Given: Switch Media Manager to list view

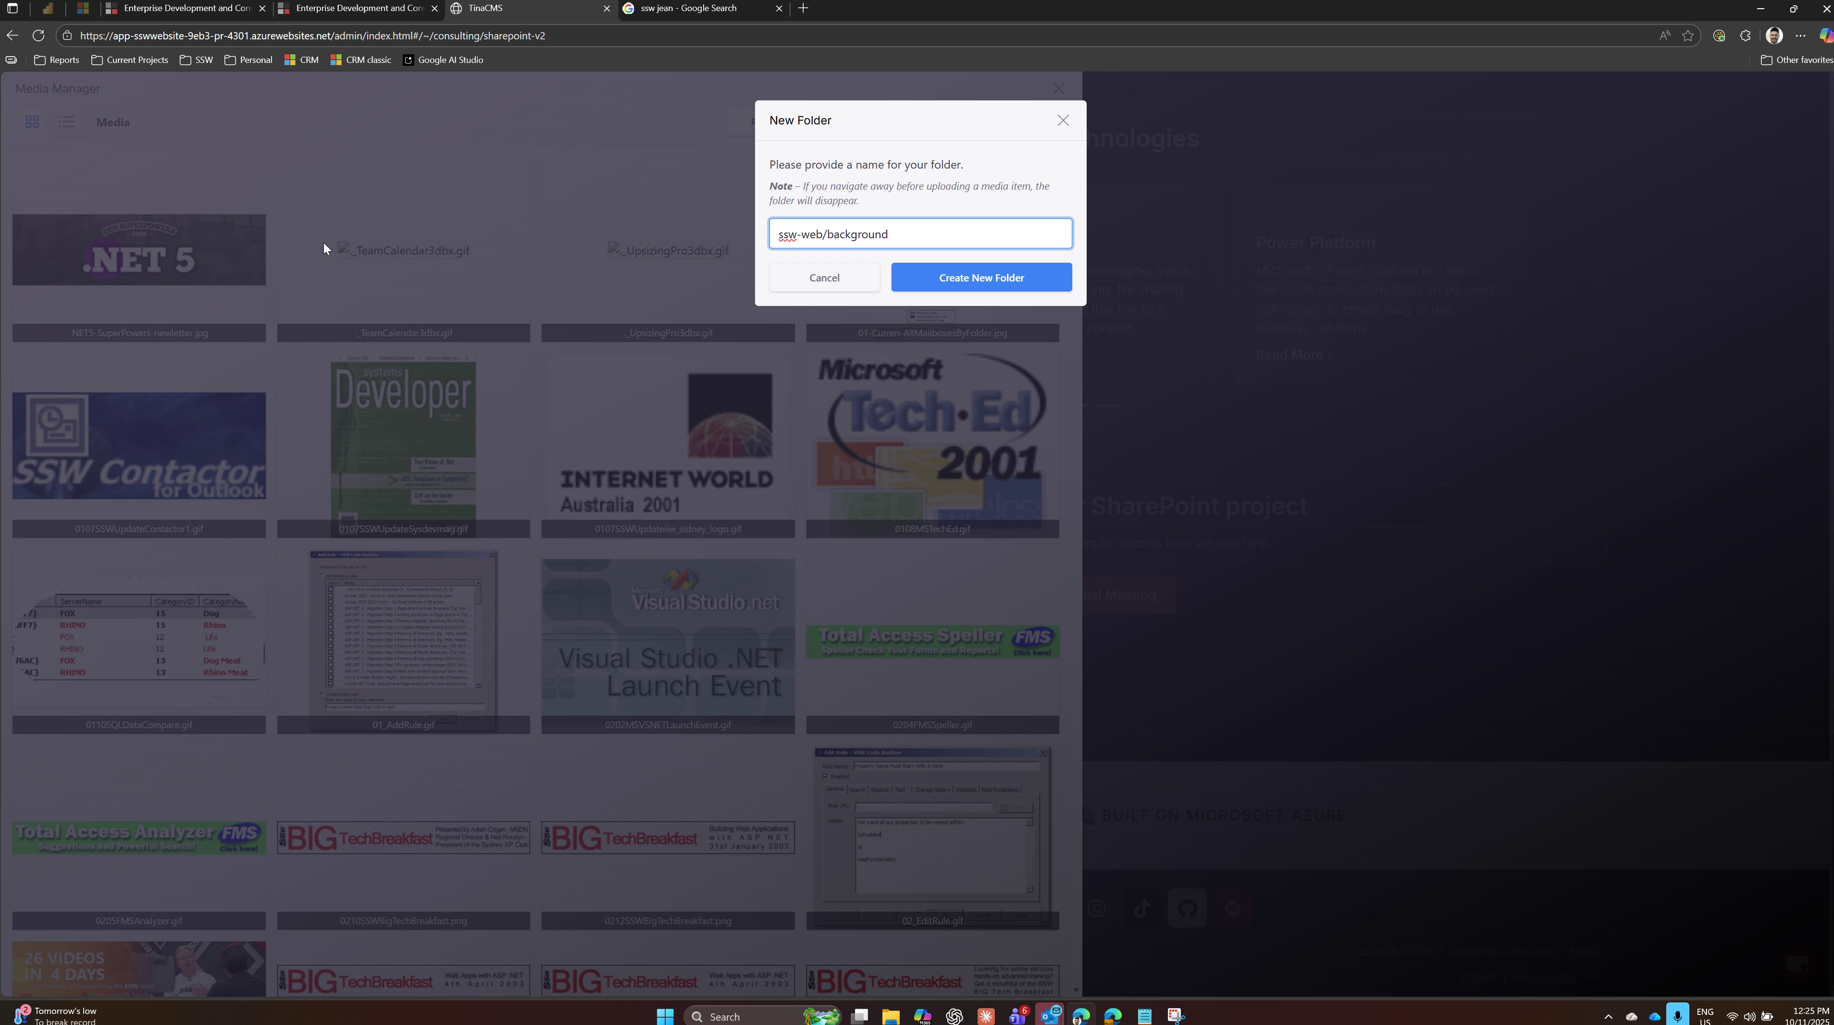Looking at the screenshot, I should coord(66,122).
